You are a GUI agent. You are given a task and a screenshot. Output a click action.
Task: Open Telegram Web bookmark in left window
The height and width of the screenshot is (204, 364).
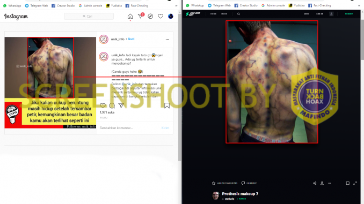click(37, 5)
